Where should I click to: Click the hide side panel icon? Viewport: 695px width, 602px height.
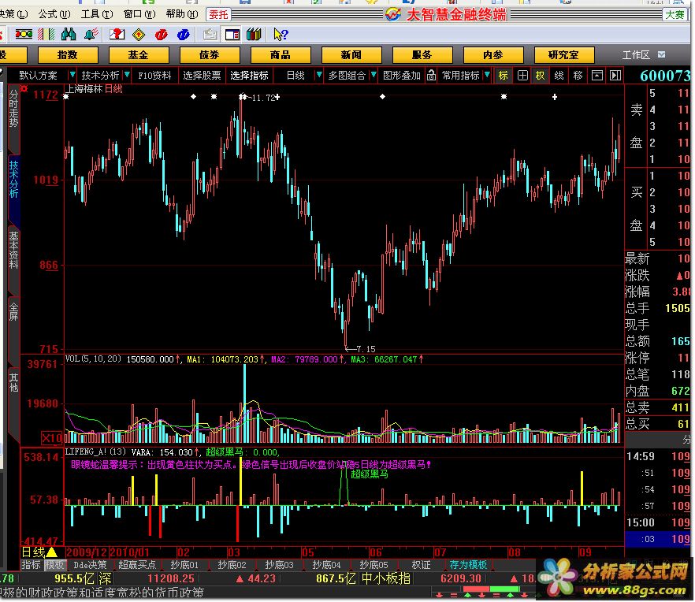point(615,76)
